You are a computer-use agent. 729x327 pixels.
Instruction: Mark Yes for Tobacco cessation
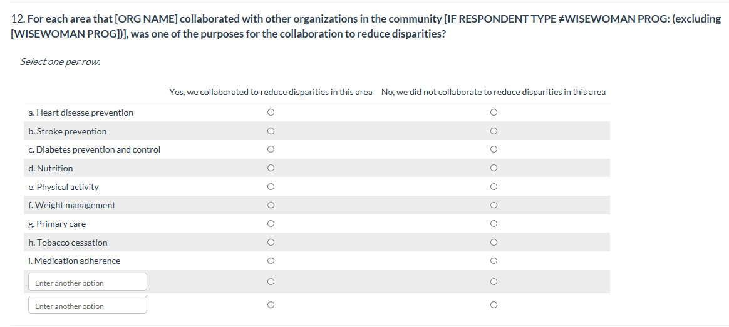[271, 243]
